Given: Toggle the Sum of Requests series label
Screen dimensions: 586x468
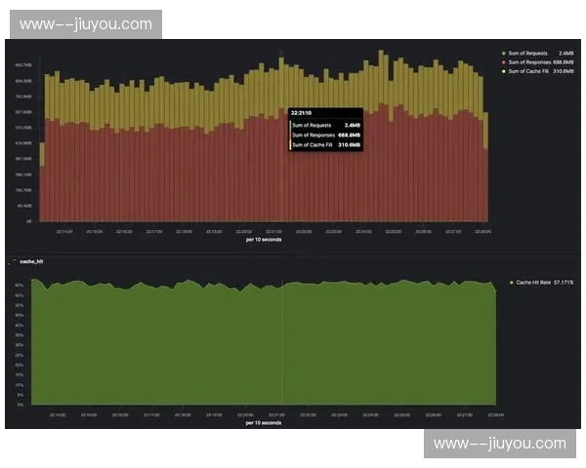Looking at the screenshot, I should (x=528, y=53).
